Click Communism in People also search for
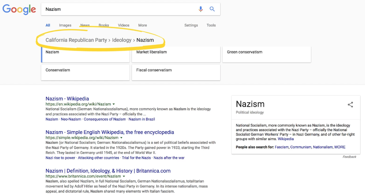365x196 pixels. (301, 147)
